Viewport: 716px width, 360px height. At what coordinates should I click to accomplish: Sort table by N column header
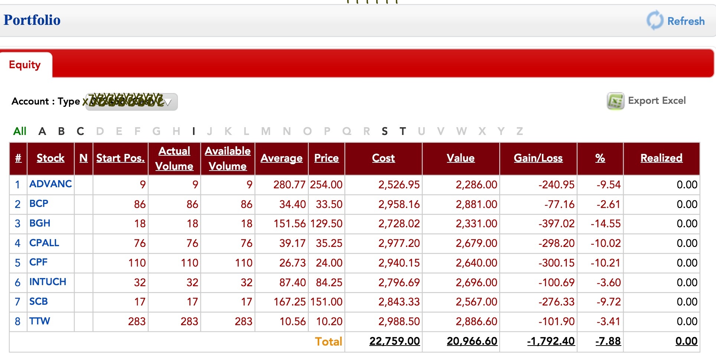tap(84, 158)
